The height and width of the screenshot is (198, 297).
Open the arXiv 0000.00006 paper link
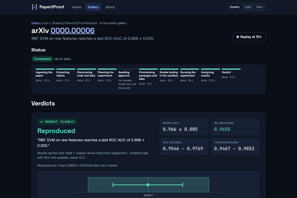(x=73, y=31)
